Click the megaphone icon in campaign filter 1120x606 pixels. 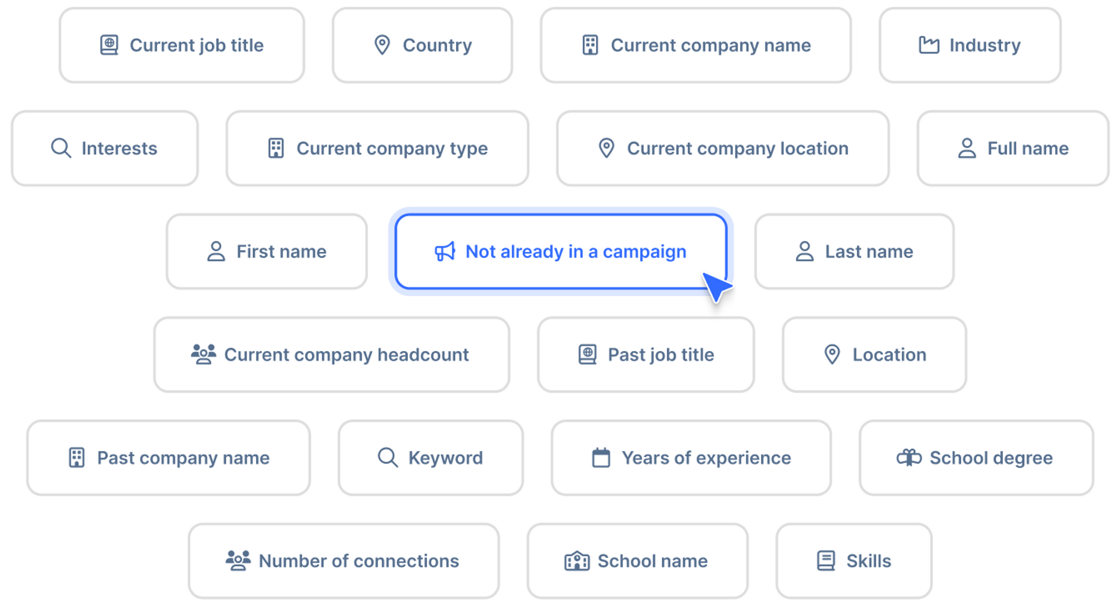pos(445,252)
